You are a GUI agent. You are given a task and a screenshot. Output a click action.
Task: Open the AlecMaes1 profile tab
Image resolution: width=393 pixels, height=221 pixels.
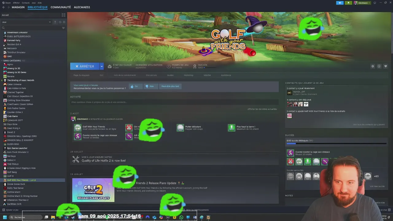[x=82, y=7]
